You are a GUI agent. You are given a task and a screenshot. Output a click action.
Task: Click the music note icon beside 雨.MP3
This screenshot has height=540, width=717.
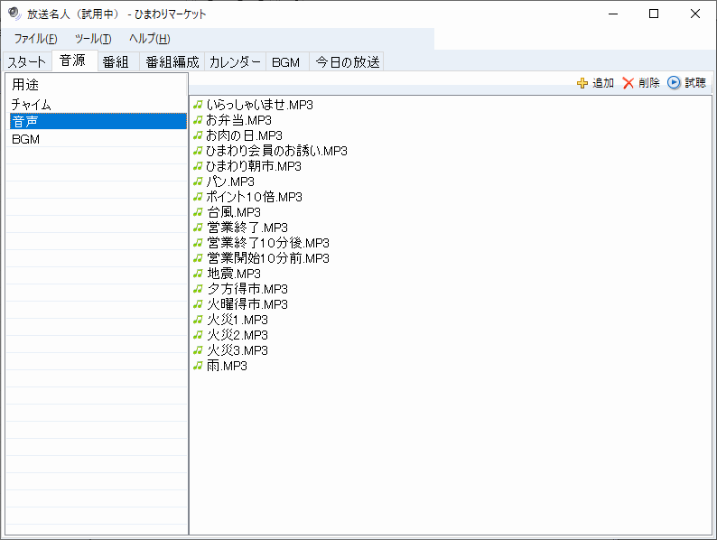pyautogui.click(x=198, y=366)
